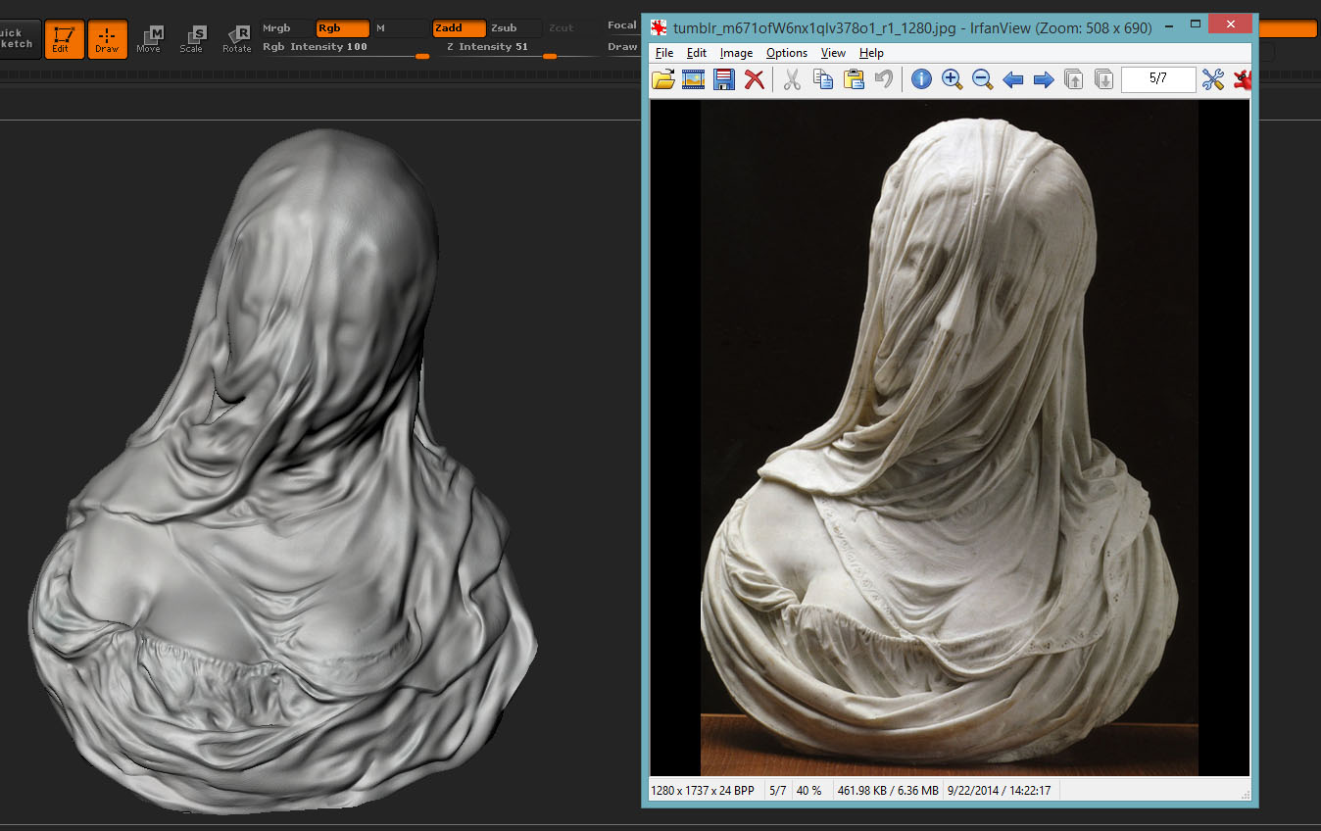Go to next image with right arrow

[x=1044, y=80]
